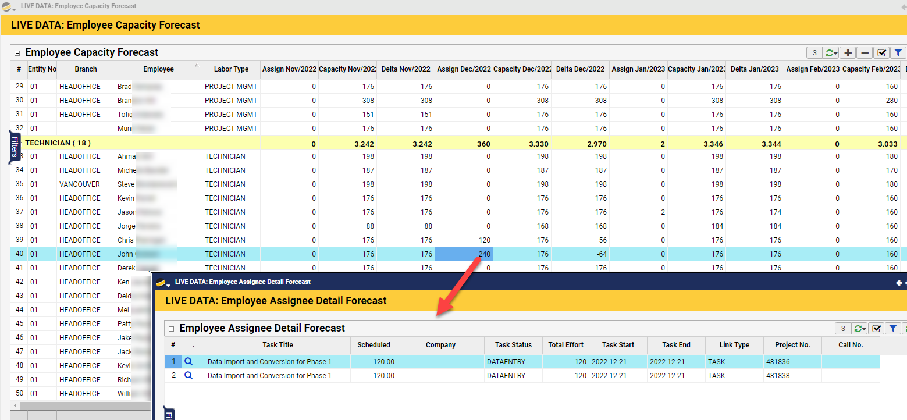
Task: Click the back arrow in Assignee Detail window
Action: pos(899,283)
